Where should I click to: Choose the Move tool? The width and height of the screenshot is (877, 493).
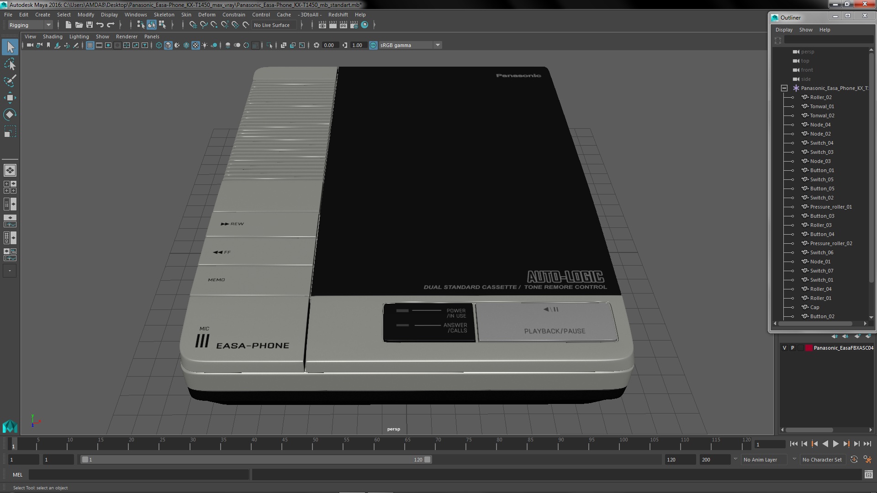point(10,98)
